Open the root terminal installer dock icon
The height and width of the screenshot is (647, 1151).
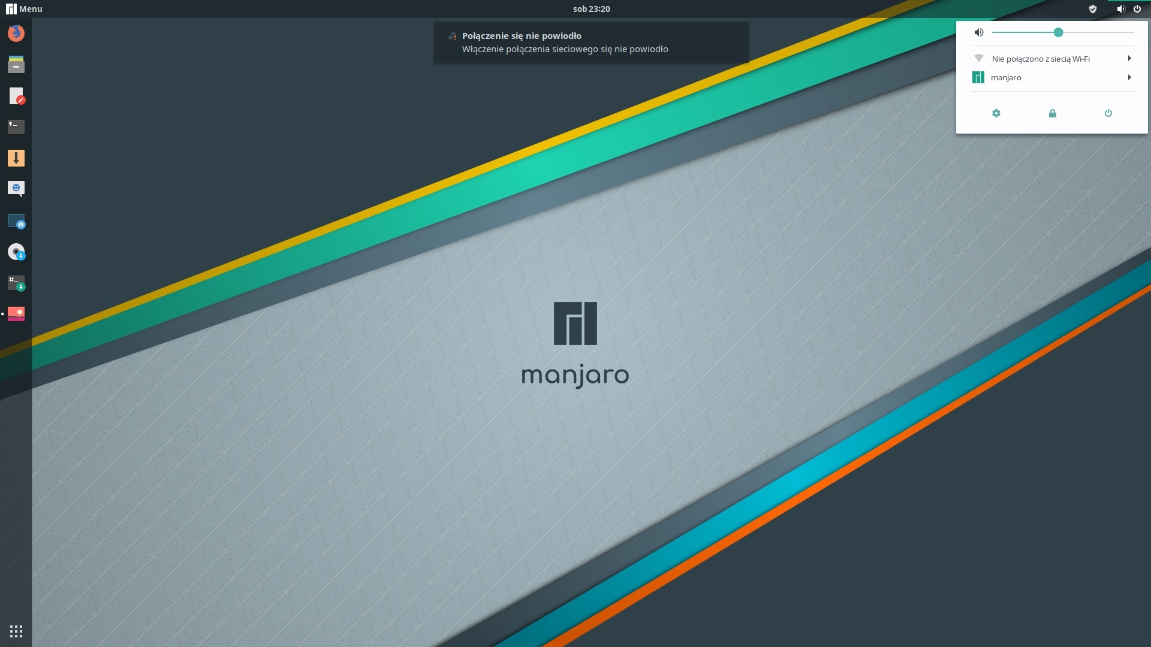[x=16, y=283]
